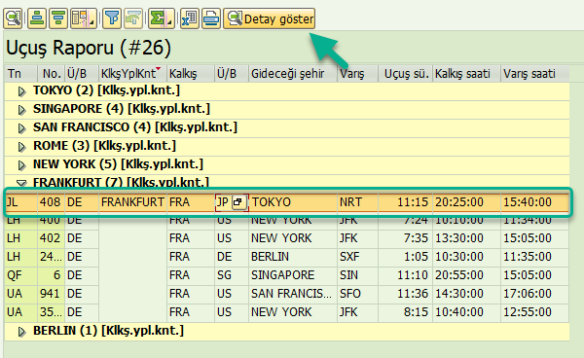The image size is (584, 358).
Task: Print the flight report
Action: tap(211, 18)
